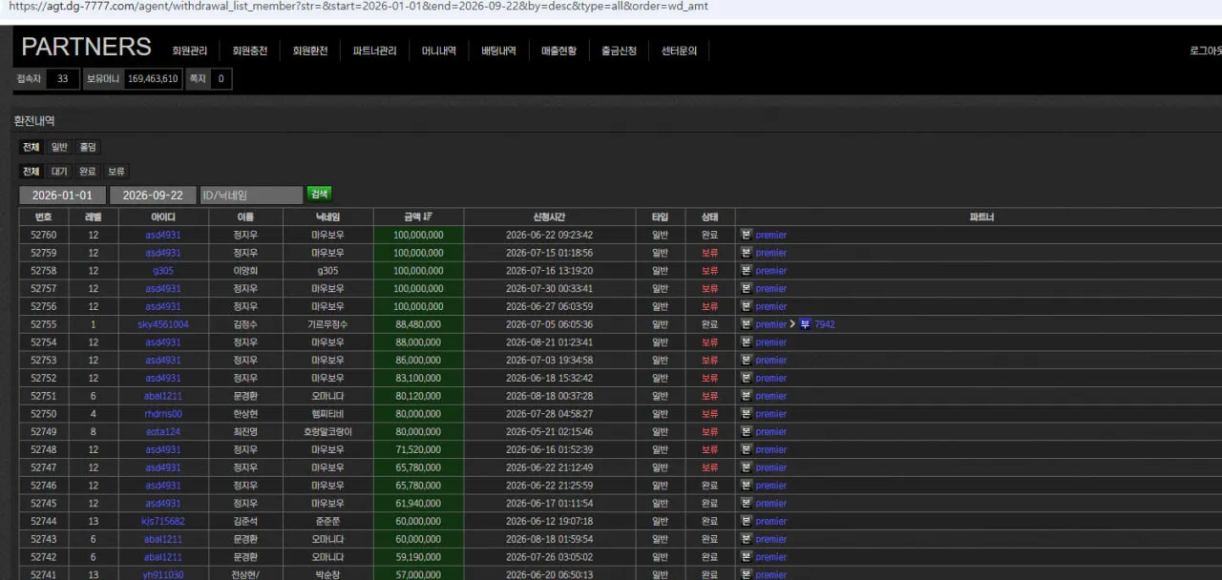The image size is (1222, 580).
Task: Click the 본 badge in row 52755
Action: pos(747,324)
